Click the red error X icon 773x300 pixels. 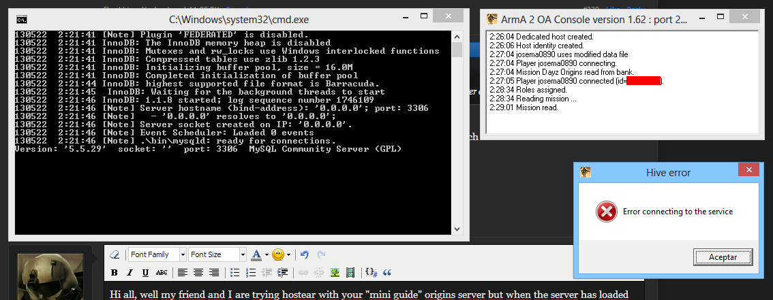pos(606,212)
